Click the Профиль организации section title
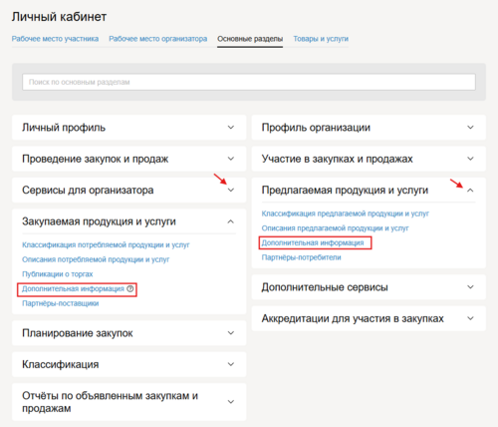 click(x=316, y=128)
